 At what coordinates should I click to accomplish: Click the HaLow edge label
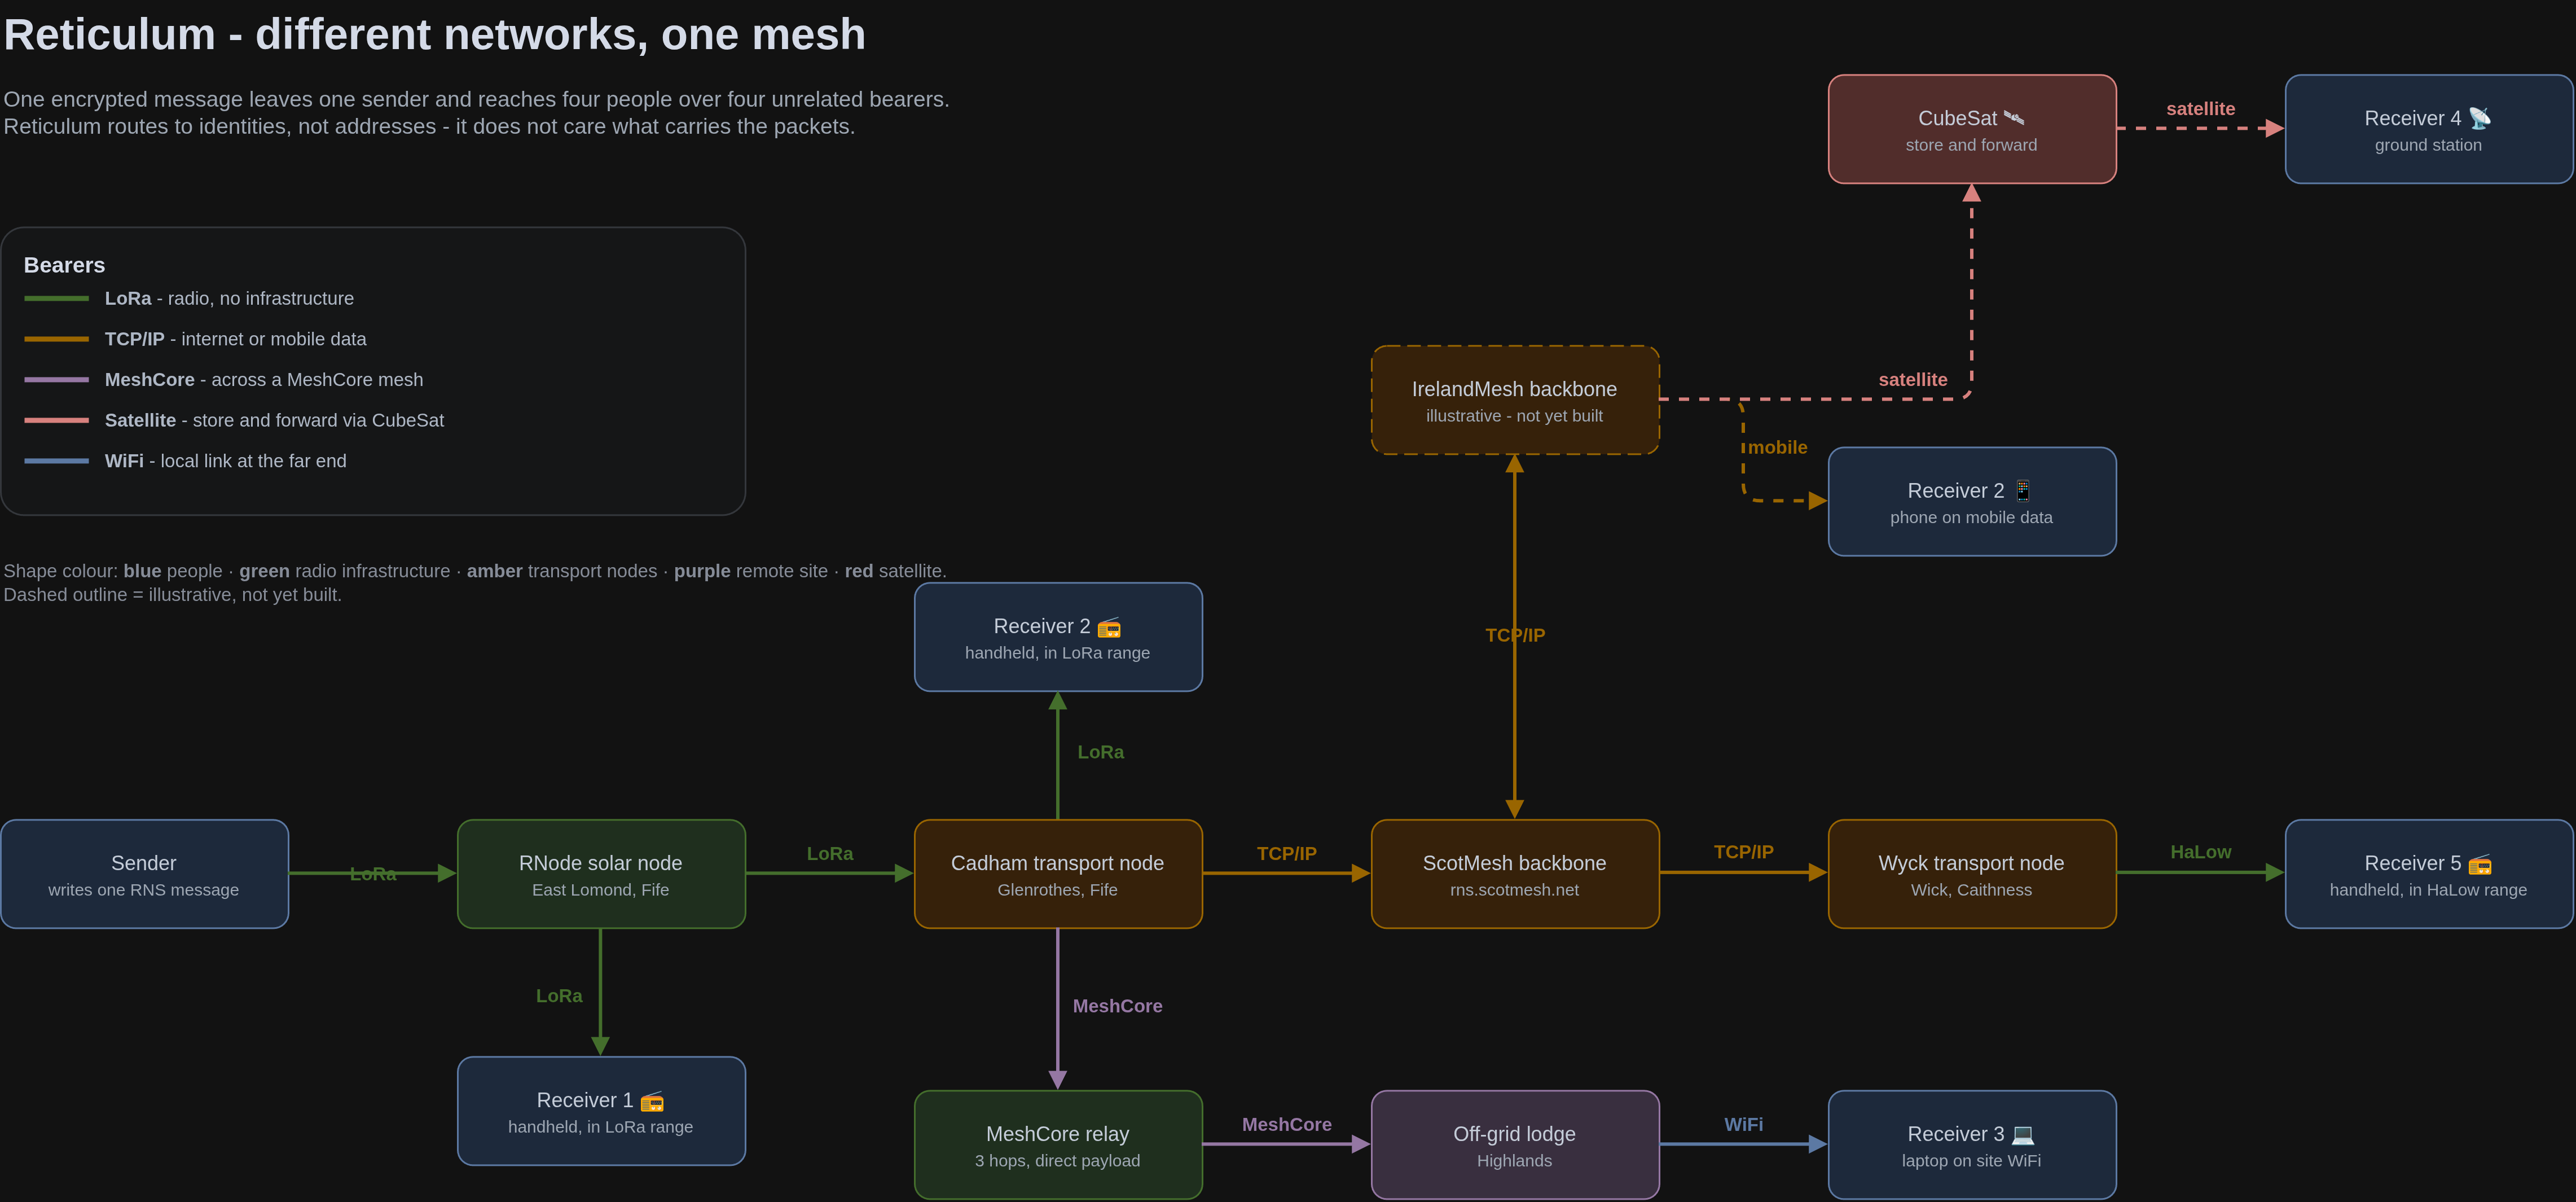tap(2200, 852)
